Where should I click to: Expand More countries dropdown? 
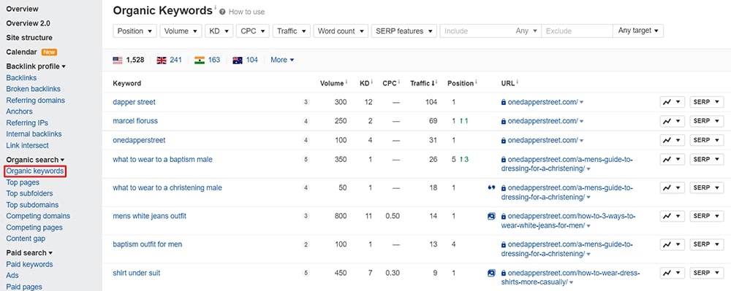tap(282, 60)
